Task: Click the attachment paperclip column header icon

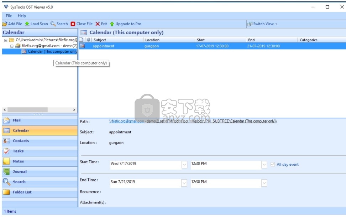Action: click(89, 40)
